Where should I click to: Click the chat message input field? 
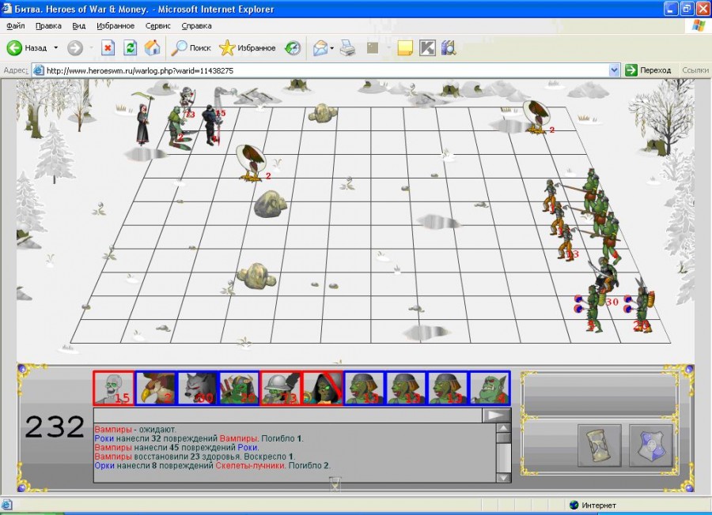[x=288, y=415]
